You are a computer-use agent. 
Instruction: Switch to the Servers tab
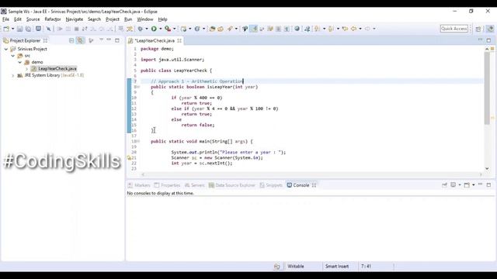195,185
